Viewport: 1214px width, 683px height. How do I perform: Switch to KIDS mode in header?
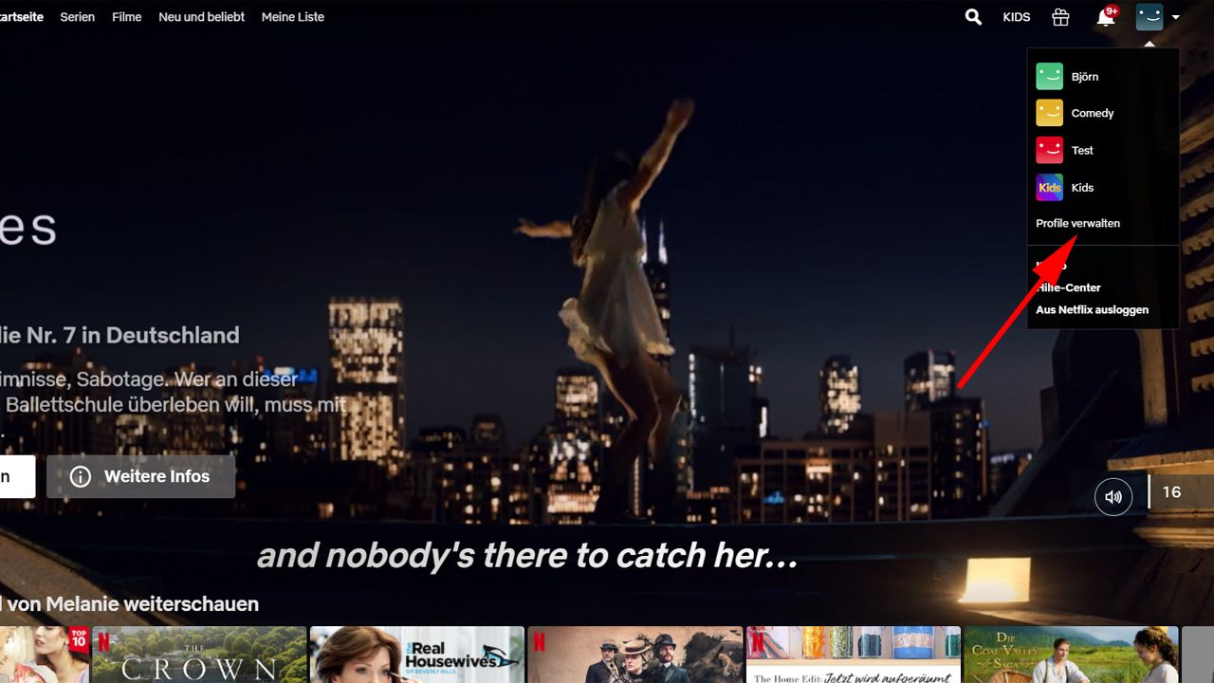[x=1017, y=17]
